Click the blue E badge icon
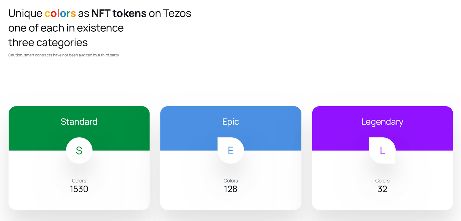 point(231,150)
